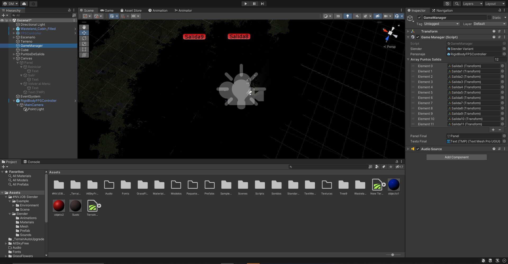Toggle hidden objects scene visibility icon

pyautogui.click(x=377, y=16)
